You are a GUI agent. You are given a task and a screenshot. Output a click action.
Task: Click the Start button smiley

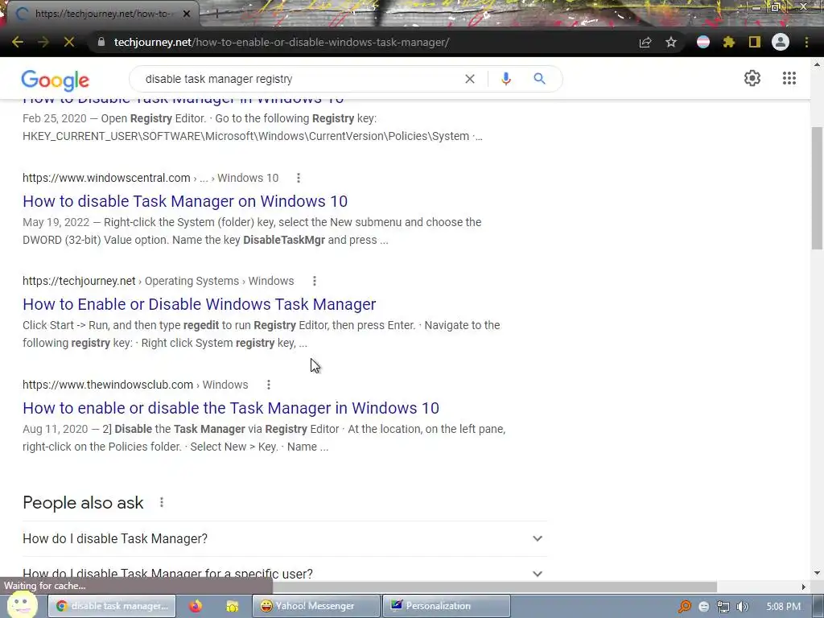(x=22, y=604)
